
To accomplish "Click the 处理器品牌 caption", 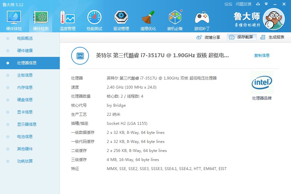I will [x=262, y=98].
